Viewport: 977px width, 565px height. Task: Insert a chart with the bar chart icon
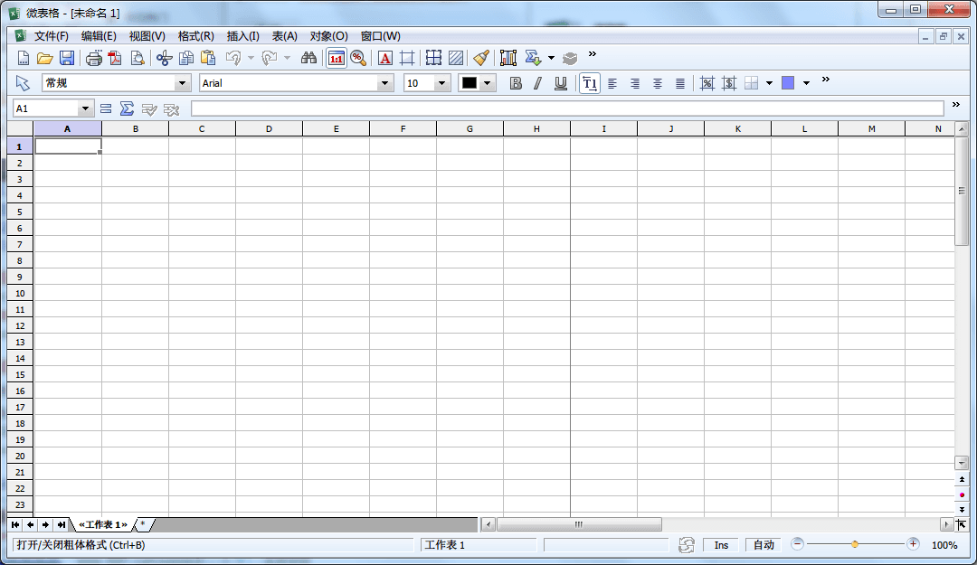point(508,59)
